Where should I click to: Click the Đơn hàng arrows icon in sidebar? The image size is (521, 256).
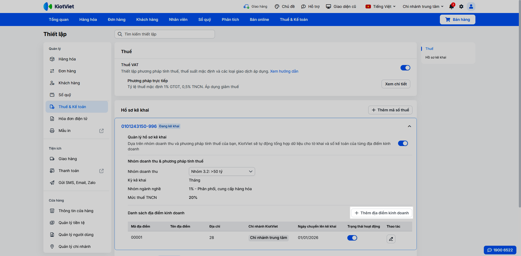(x=52, y=71)
